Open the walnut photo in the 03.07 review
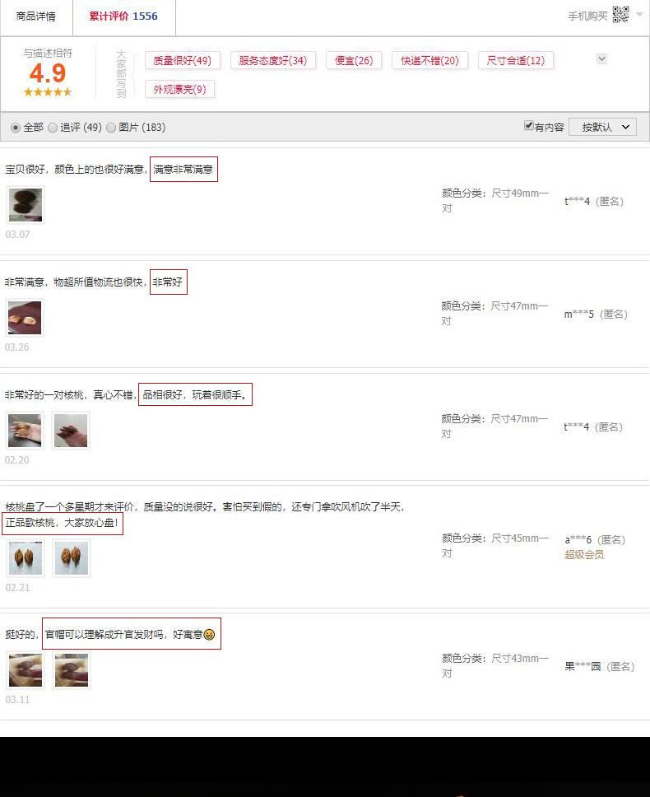 pyautogui.click(x=26, y=205)
